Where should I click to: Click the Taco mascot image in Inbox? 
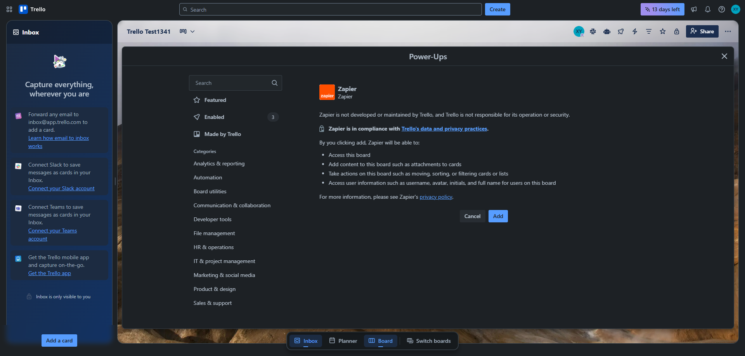click(59, 62)
